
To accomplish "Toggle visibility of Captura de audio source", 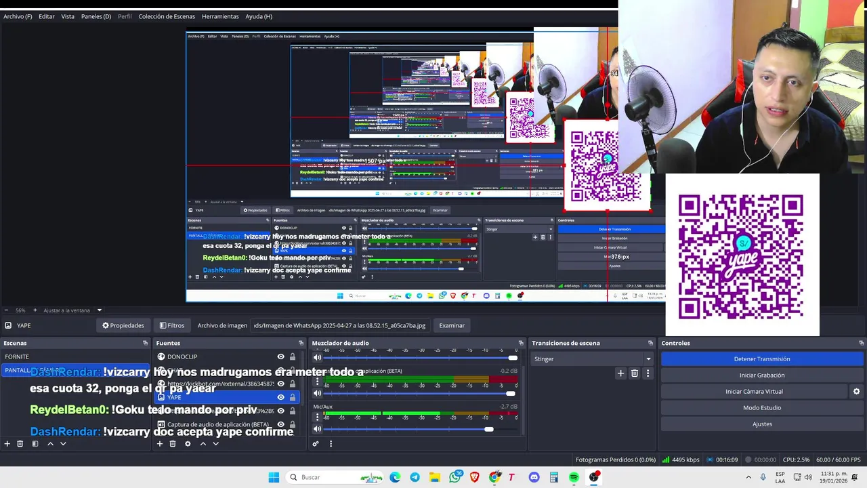I will [280, 424].
